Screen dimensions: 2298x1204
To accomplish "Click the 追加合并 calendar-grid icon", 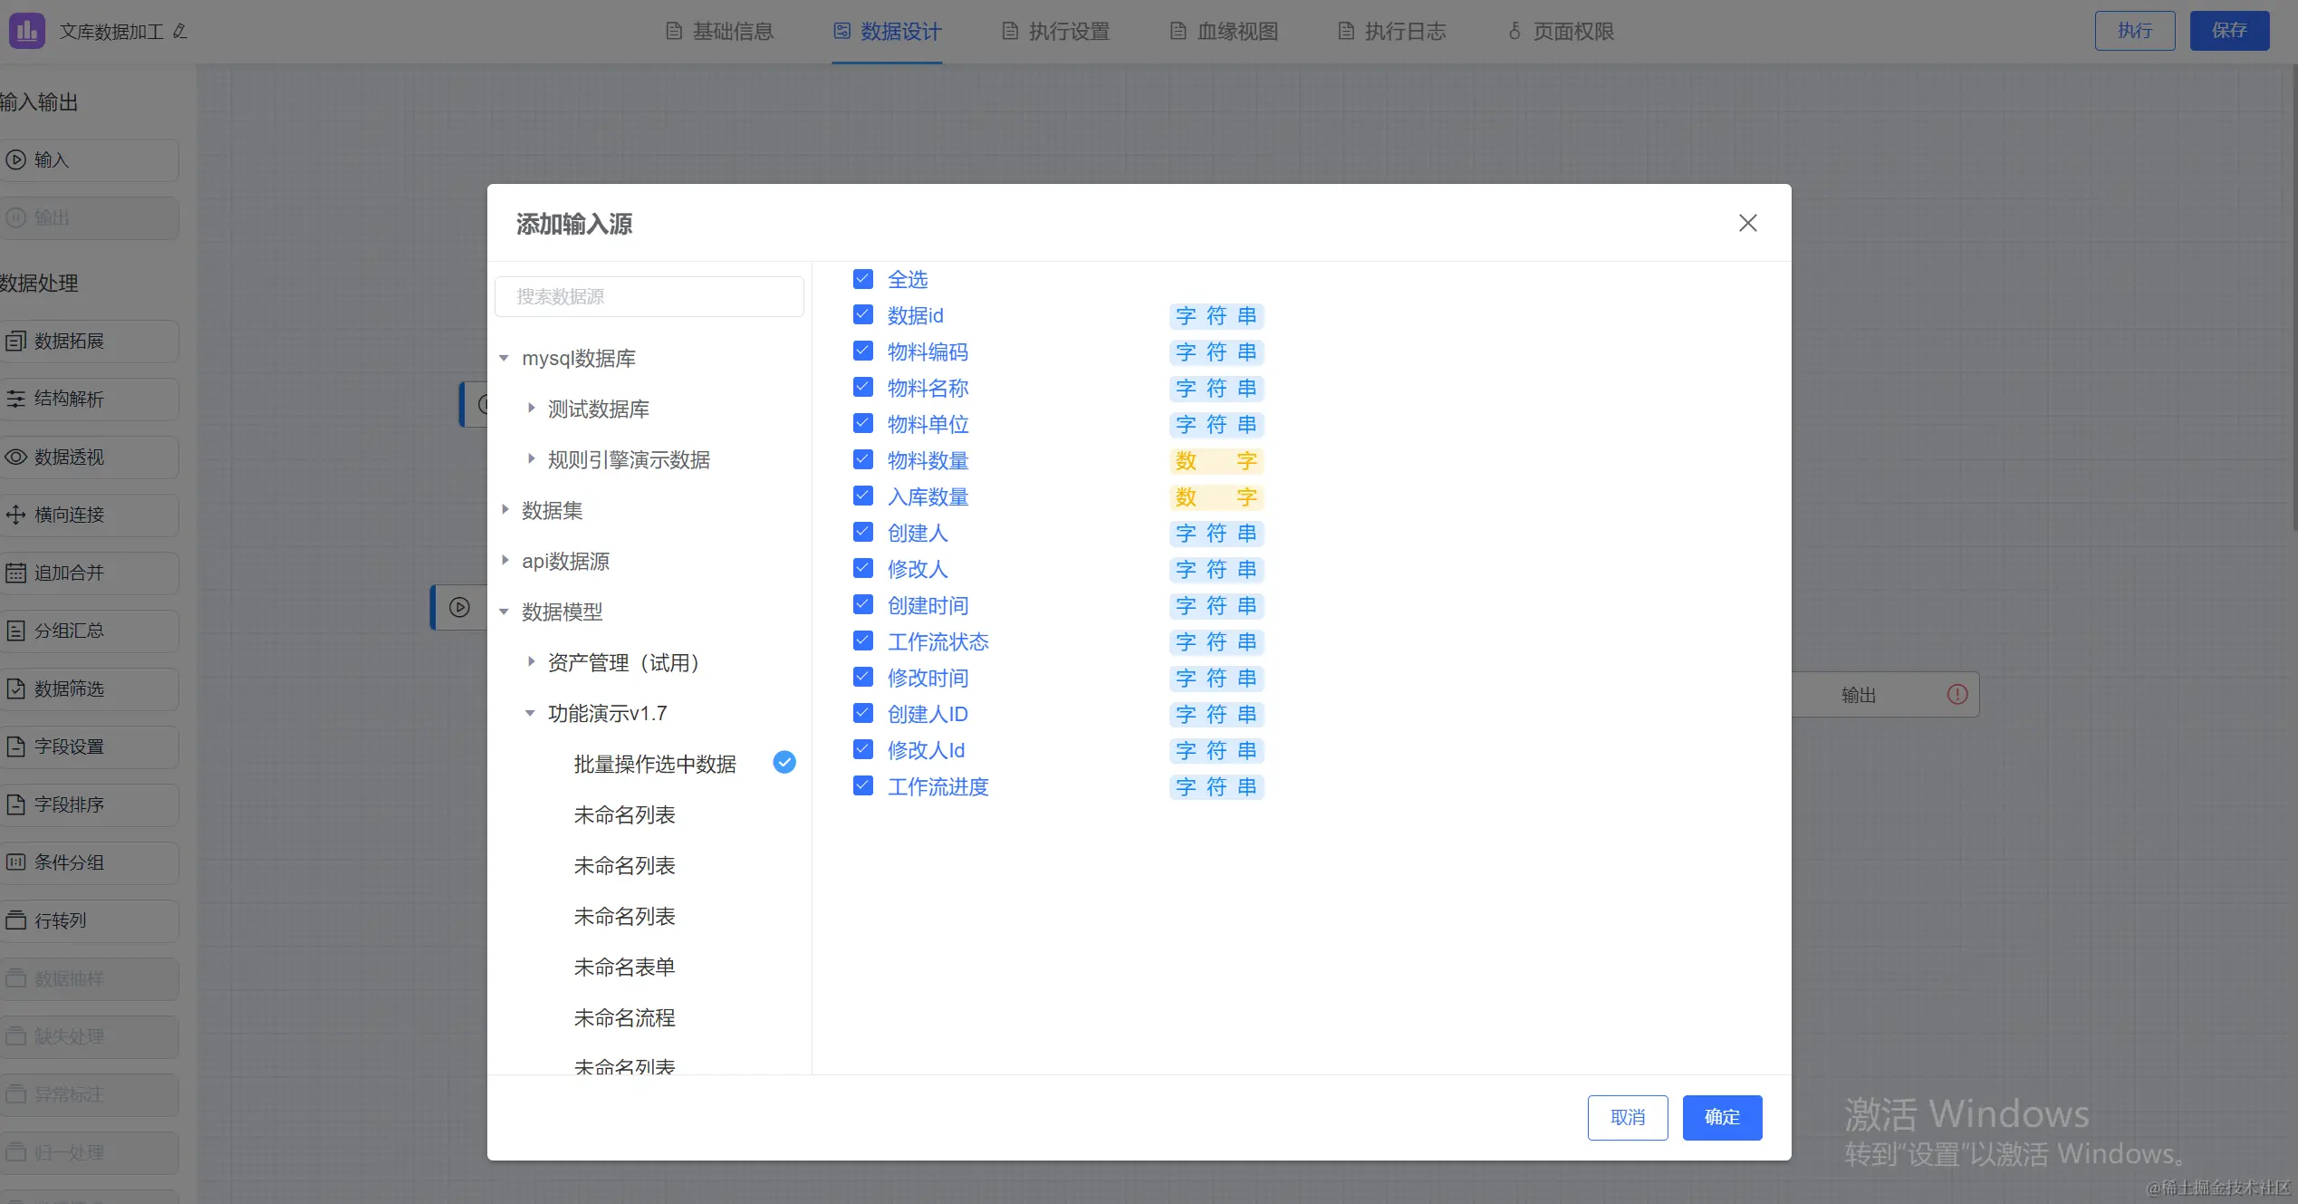I will point(15,573).
